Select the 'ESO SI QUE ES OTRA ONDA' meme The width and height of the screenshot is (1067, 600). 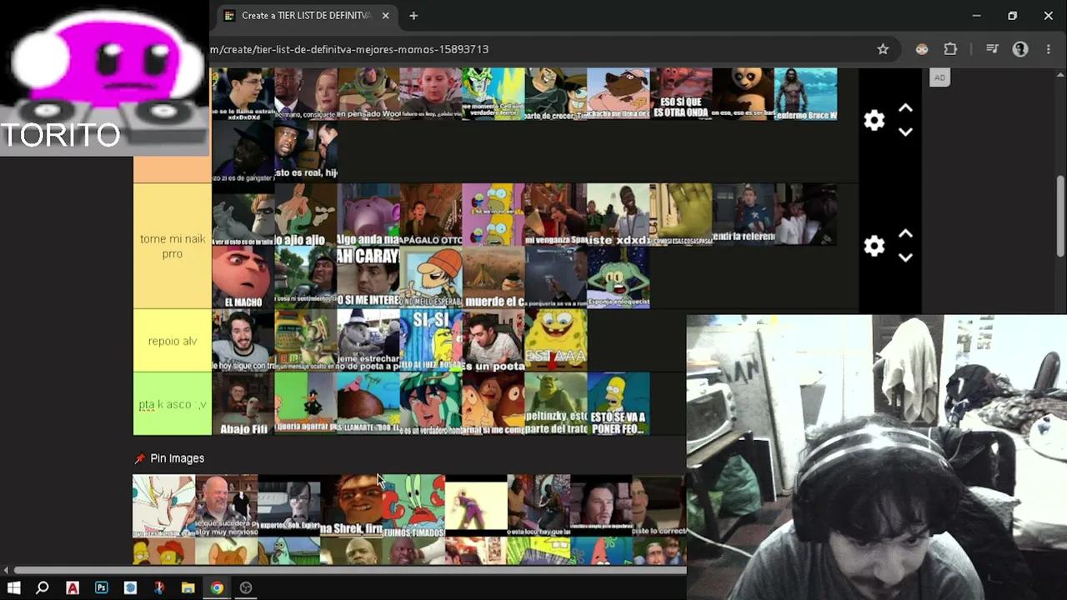(x=681, y=94)
